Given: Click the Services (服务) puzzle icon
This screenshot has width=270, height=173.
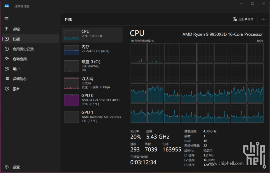Looking at the screenshot, I should pos(7,89).
